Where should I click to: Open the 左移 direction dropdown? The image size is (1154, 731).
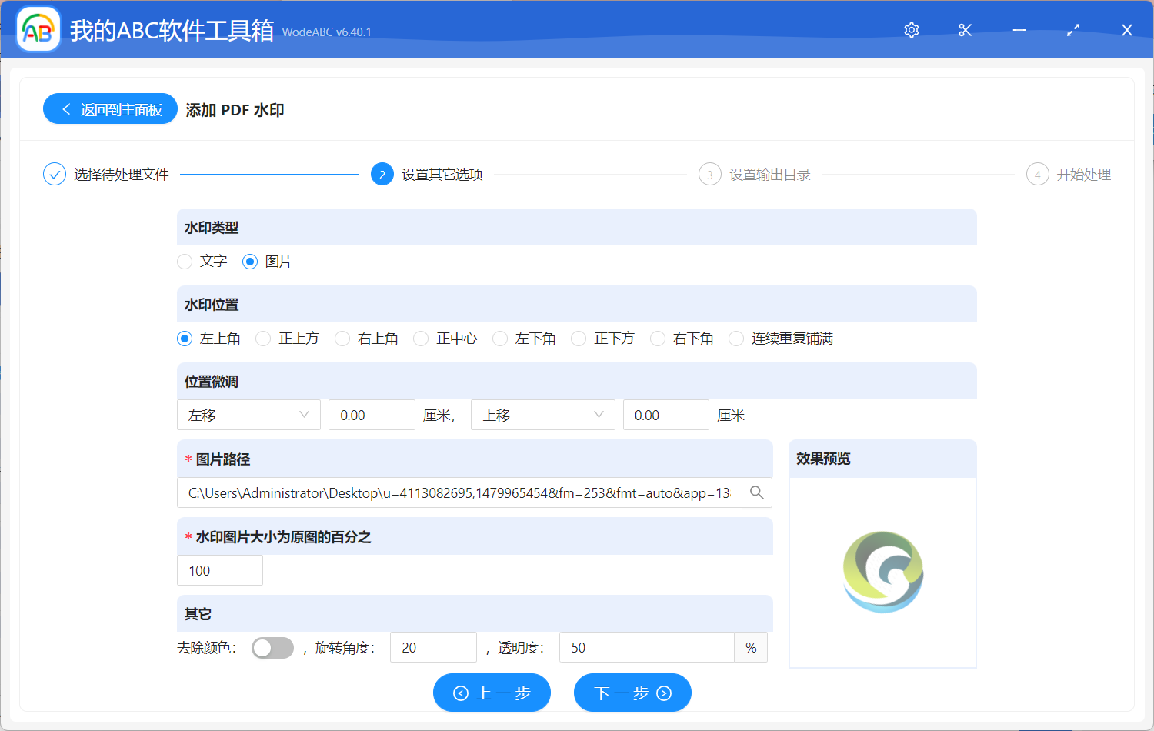(248, 415)
